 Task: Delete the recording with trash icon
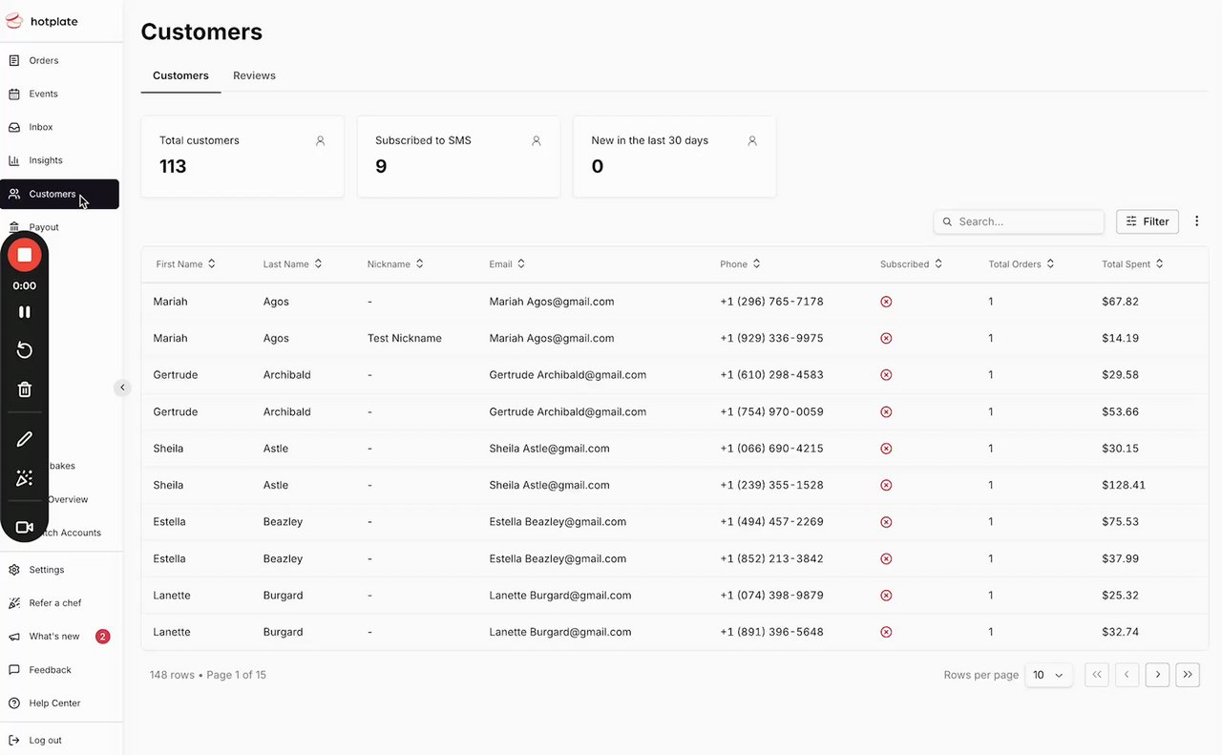click(25, 389)
